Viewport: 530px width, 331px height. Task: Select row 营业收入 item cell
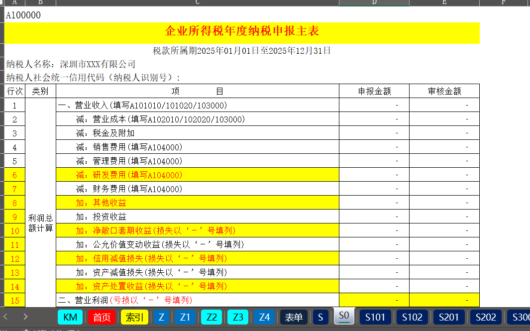point(198,105)
